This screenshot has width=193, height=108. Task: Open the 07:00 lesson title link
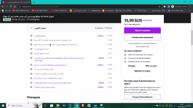50,65
